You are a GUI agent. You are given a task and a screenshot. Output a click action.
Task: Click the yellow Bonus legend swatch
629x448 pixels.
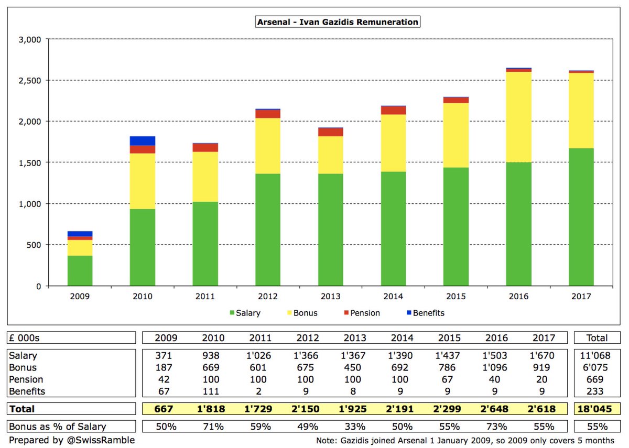coord(289,313)
